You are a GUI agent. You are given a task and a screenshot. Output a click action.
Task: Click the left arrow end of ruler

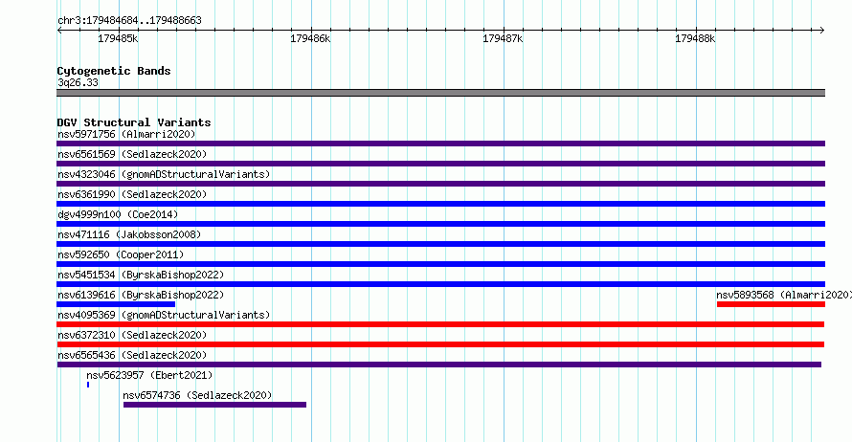pos(59,31)
